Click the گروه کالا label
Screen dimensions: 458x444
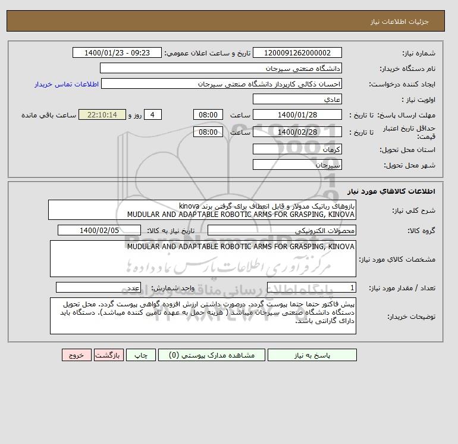click(x=421, y=231)
